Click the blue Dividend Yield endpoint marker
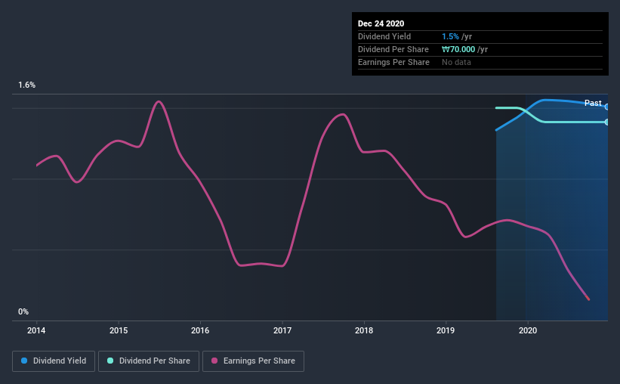This screenshot has height=384, width=620. tap(606, 107)
